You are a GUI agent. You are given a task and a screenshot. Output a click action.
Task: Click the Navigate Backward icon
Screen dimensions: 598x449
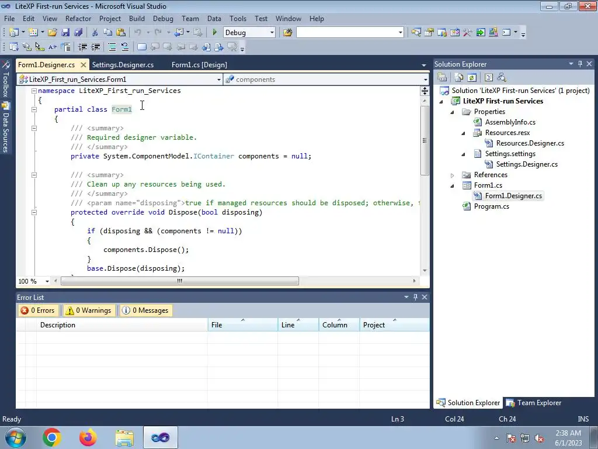179,33
